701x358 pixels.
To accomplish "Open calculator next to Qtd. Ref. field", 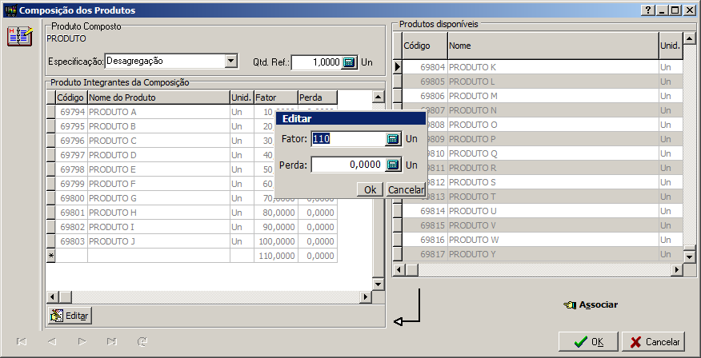I will 350,62.
